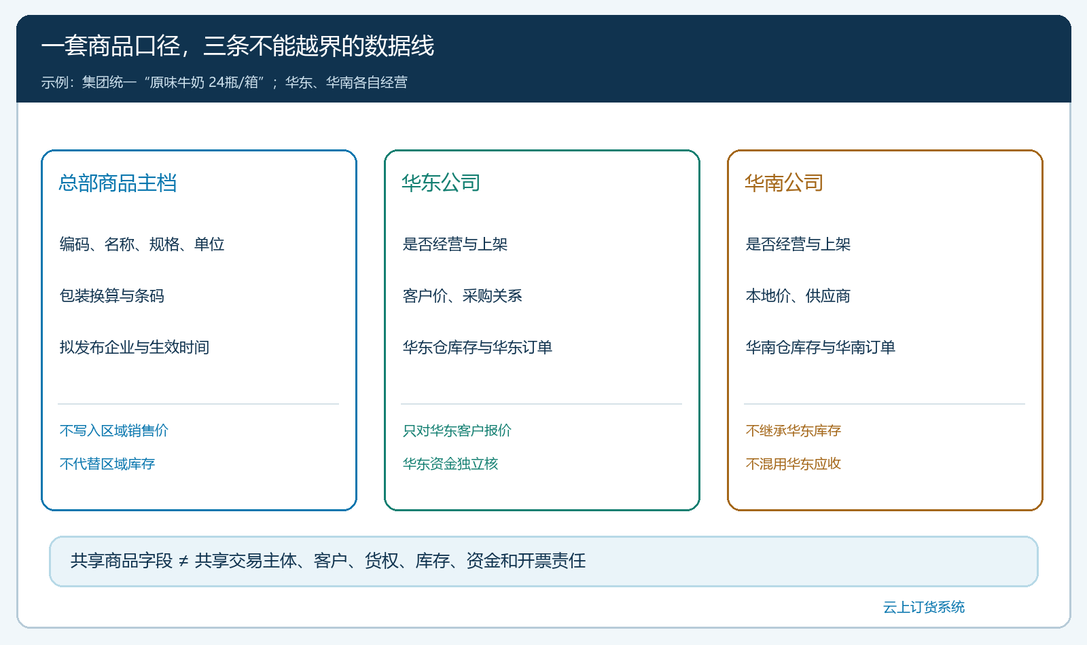Screen dimensions: 1087x645
Task: Click the "华南公司" card heading
Action: click(x=784, y=183)
